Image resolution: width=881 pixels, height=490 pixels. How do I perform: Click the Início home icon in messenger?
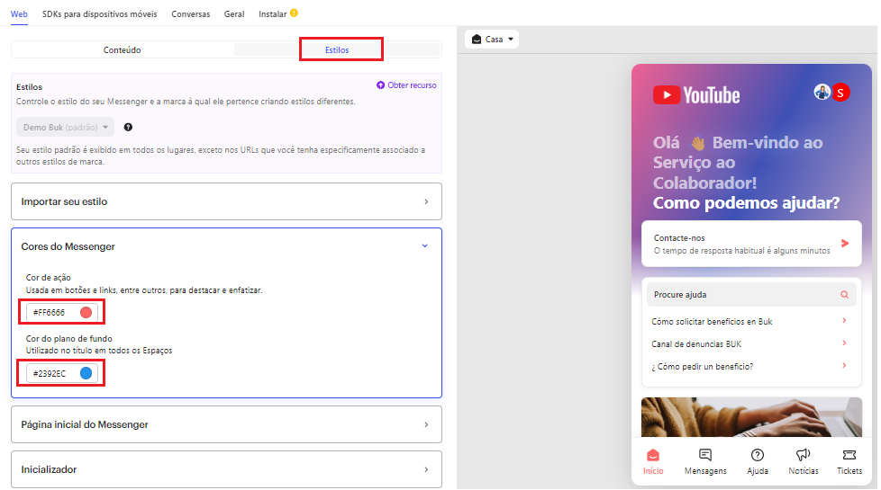tap(653, 456)
